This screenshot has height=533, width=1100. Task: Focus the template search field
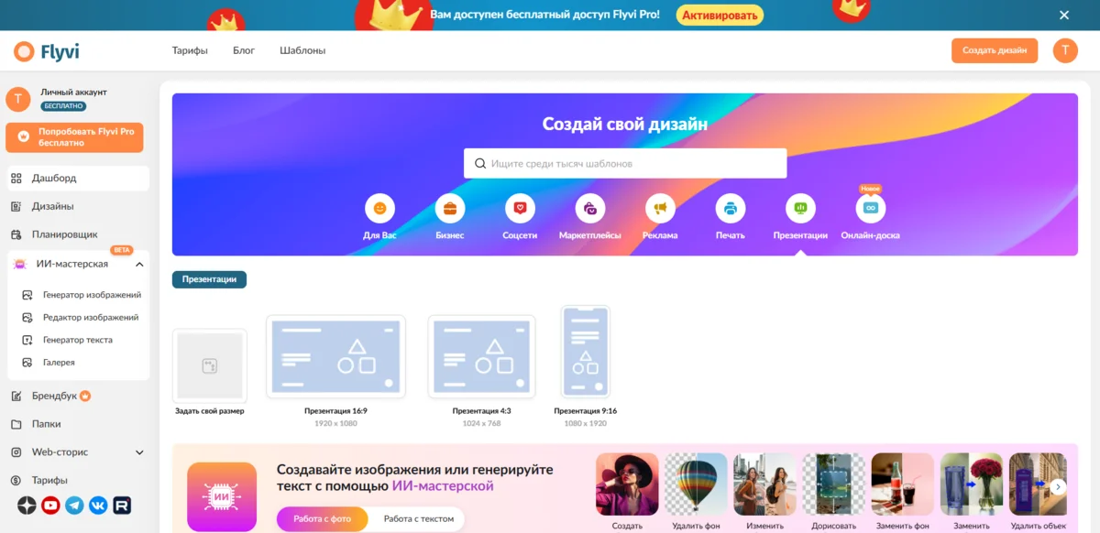coord(625,164)
